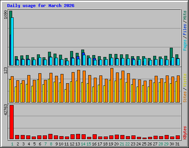Click day label 16 on the axis
The width and height of the screenshot is (189, 148).
pyautogui.click(x=94, y=144)
